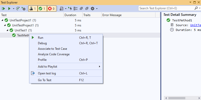
Task: Toggle the total tests flask filter
Action: coord(33,9)
